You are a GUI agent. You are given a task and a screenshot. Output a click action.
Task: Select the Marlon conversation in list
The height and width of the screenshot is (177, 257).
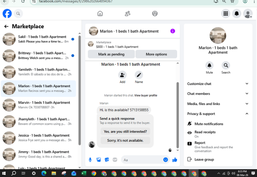point(38,88)
